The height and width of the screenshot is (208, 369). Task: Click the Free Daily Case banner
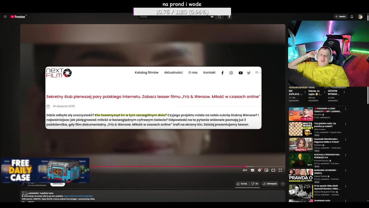tap(45, 170)
